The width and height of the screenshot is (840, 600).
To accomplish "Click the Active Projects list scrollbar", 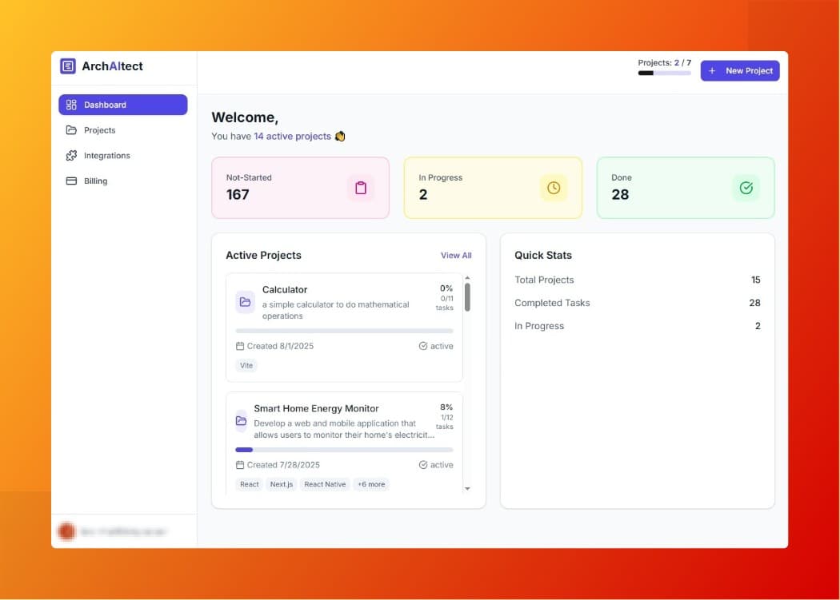I will coord(468,299).
